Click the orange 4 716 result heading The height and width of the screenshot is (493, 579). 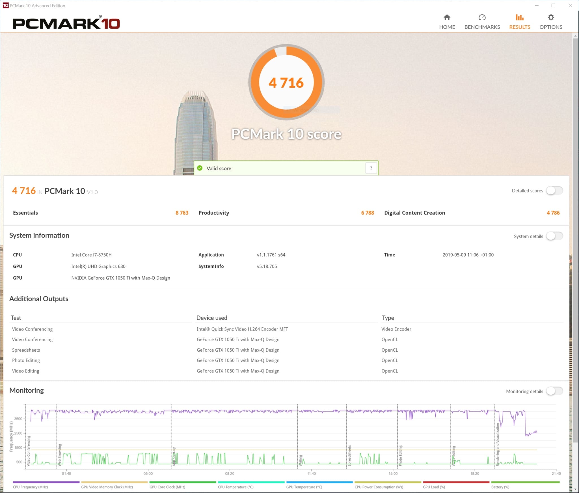tap(24, 191)
